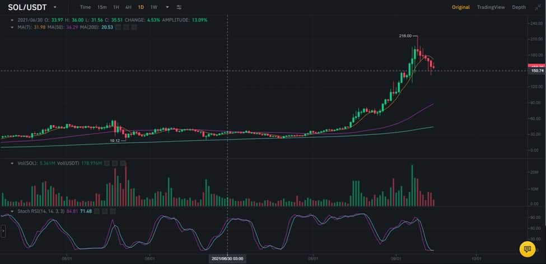The width and height of the screenshot is (546, 264).
Task: Click the middle icon button in the Vol row
Action: point(115,163)
